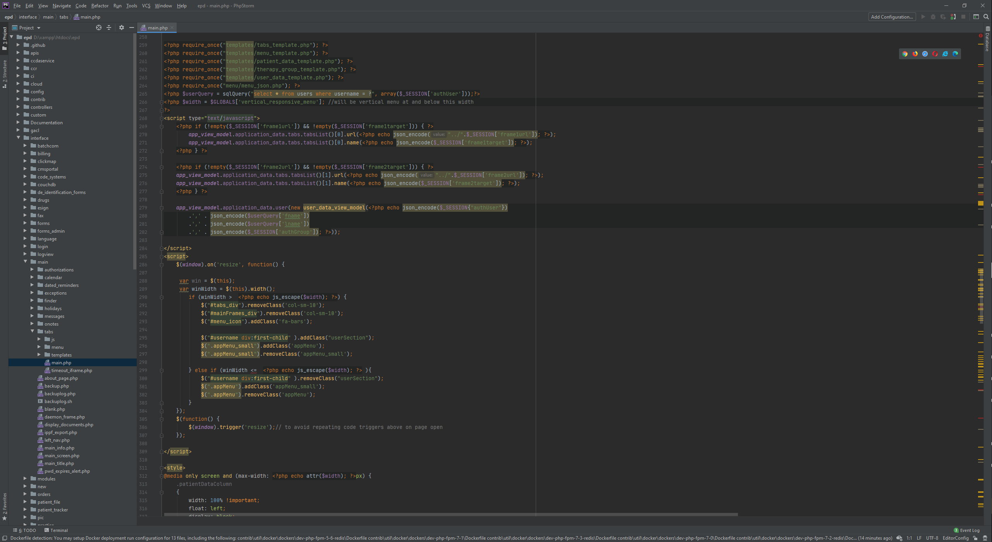Toggle Structure tool window sidebar button
This screenshot has height=542, width=992.
pos(4,74)
